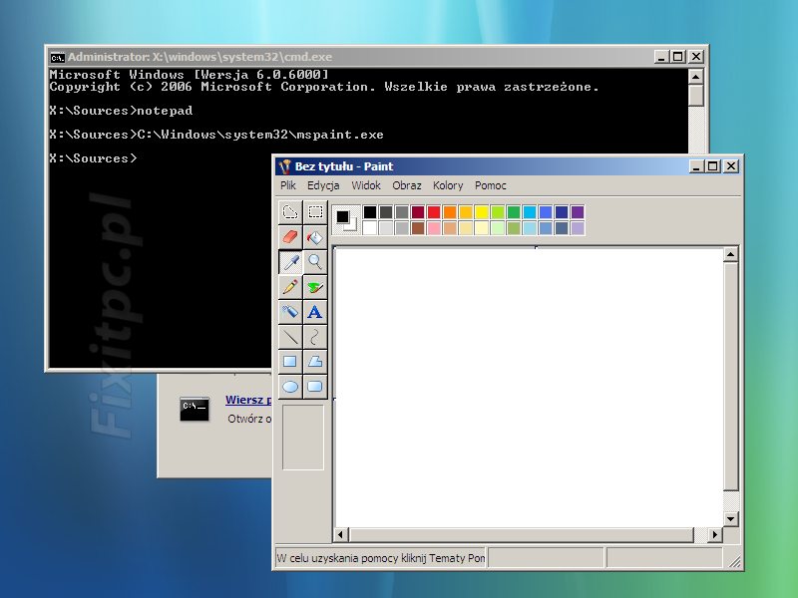Screen dimensions: 798x598
Task: Open the Widok menu
Action: point(366,185)
